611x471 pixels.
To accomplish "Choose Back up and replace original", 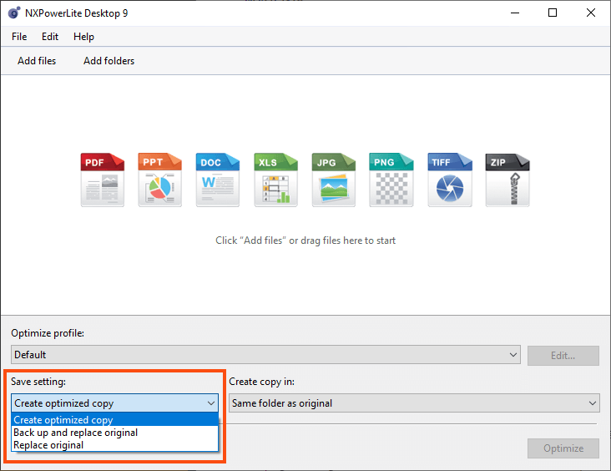I will tap(115, 433).
